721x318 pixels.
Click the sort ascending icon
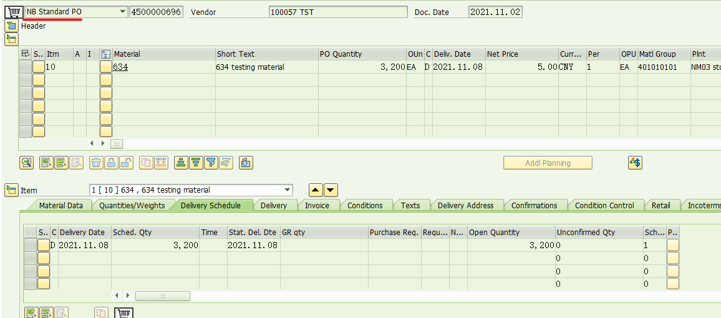181,162
